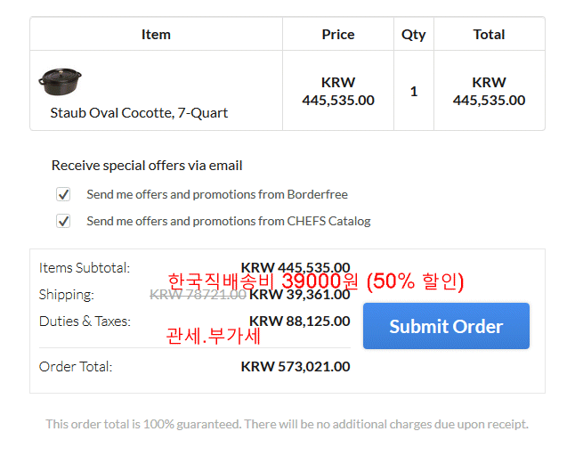Click the Shipping label
This screenshot has width=575, height=464.
point(67,294)
